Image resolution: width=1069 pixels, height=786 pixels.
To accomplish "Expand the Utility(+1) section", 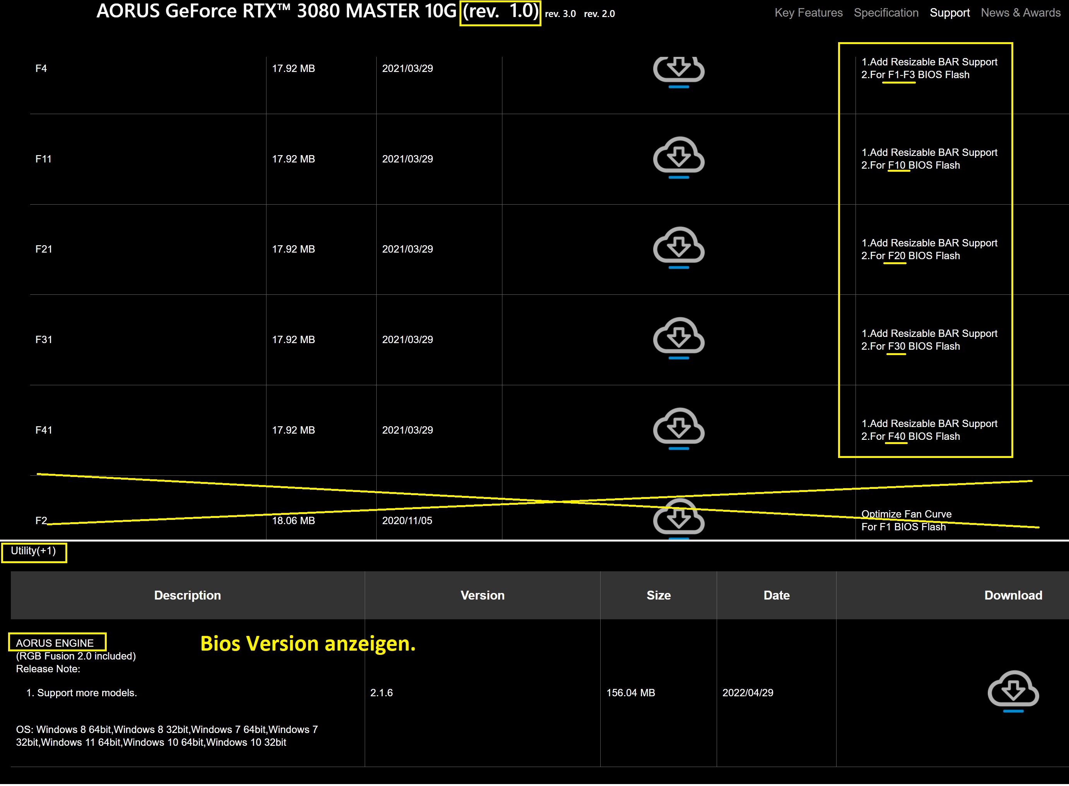I will click(33, 551).
